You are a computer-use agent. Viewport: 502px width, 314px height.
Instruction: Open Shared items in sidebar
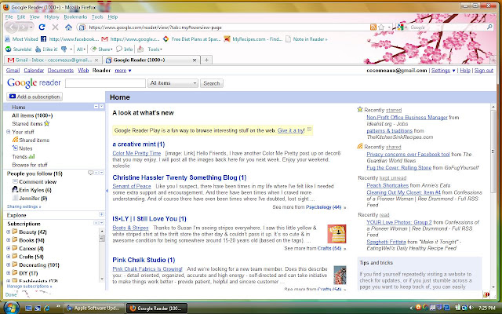31,140
